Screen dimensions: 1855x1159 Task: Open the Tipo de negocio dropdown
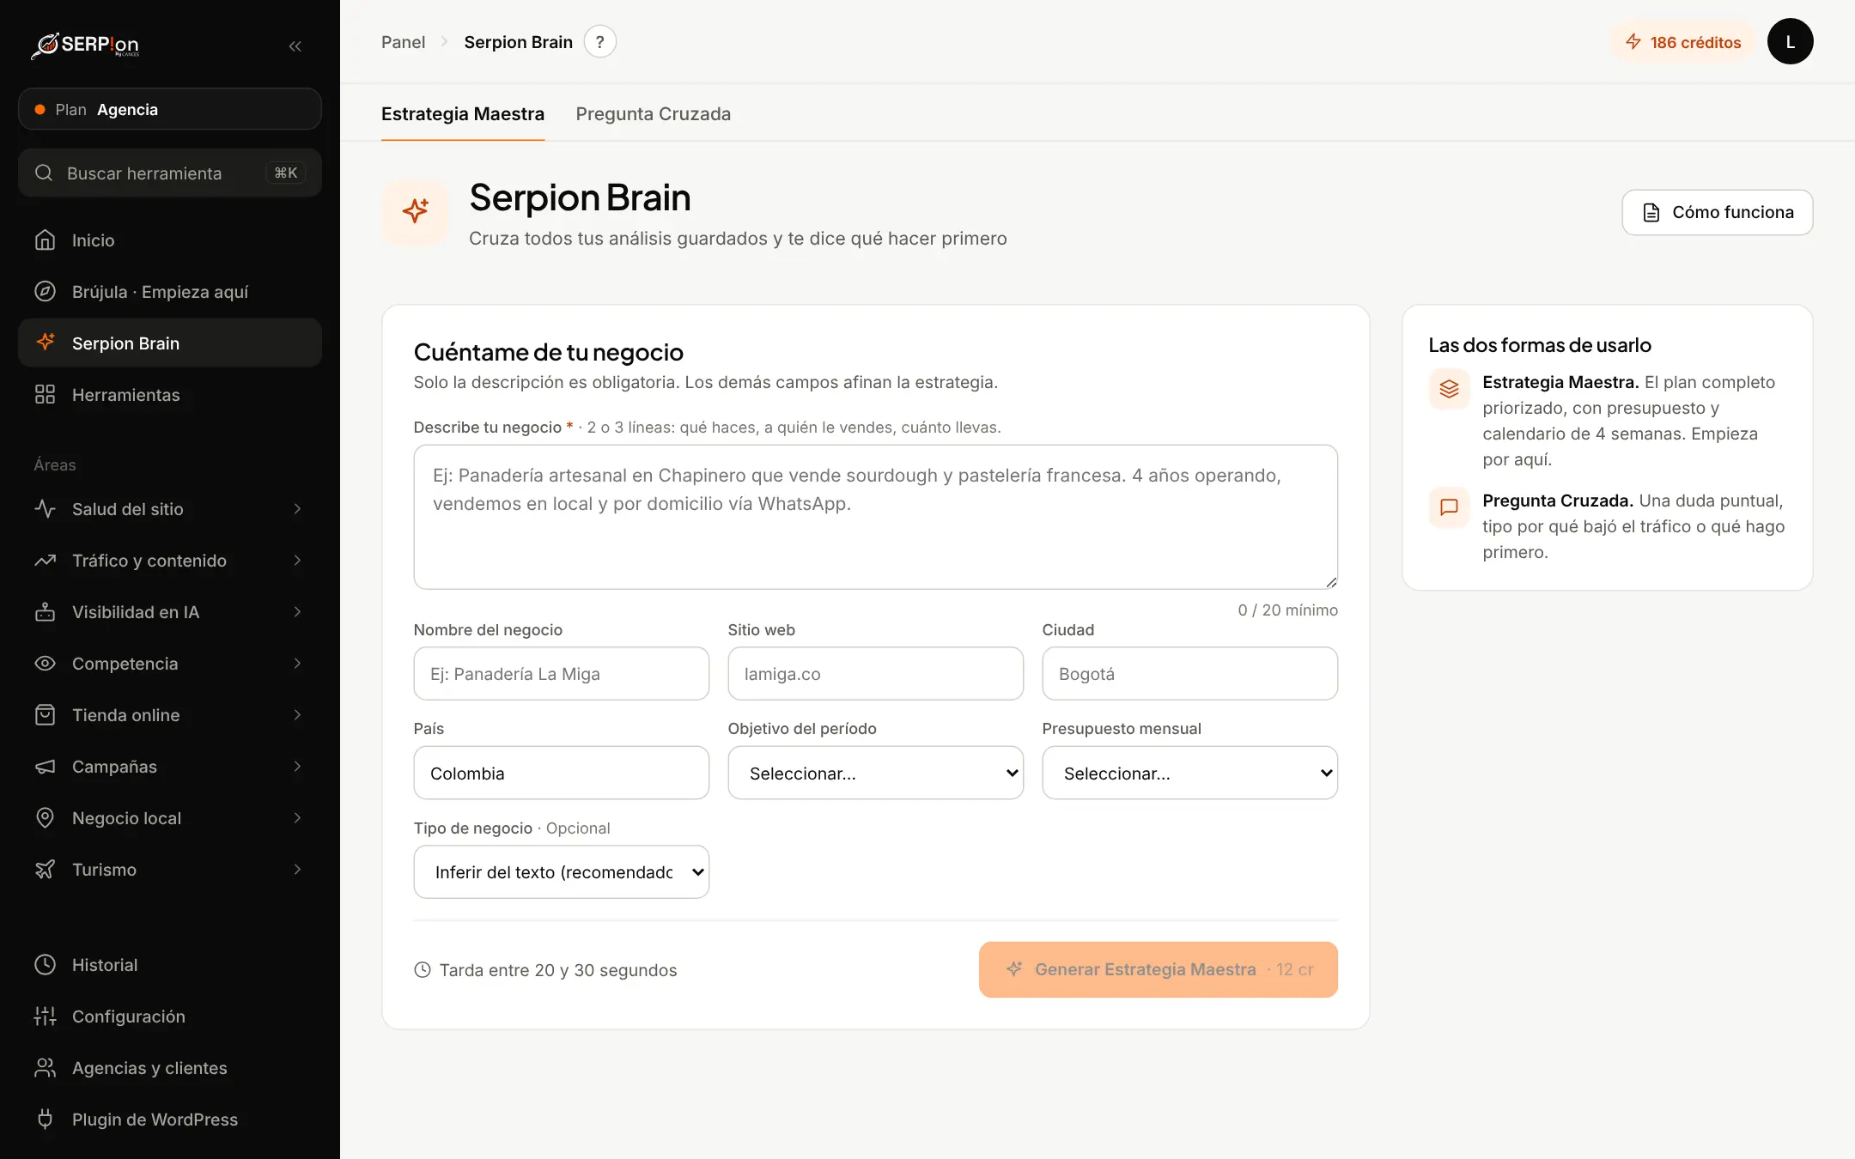tap(561, 871)
